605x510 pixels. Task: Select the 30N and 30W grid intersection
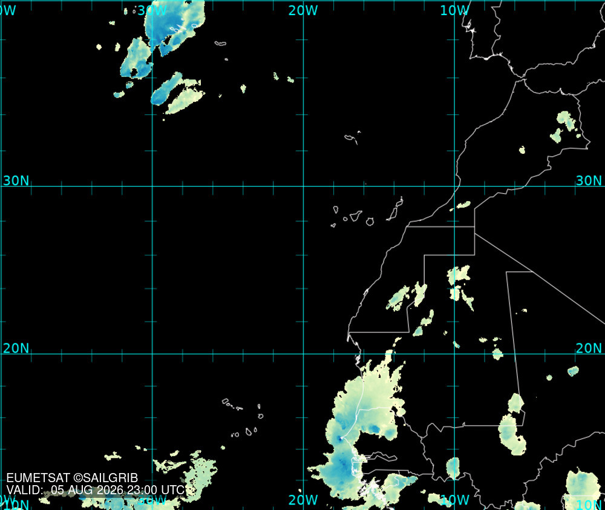(x=152, y=186)
